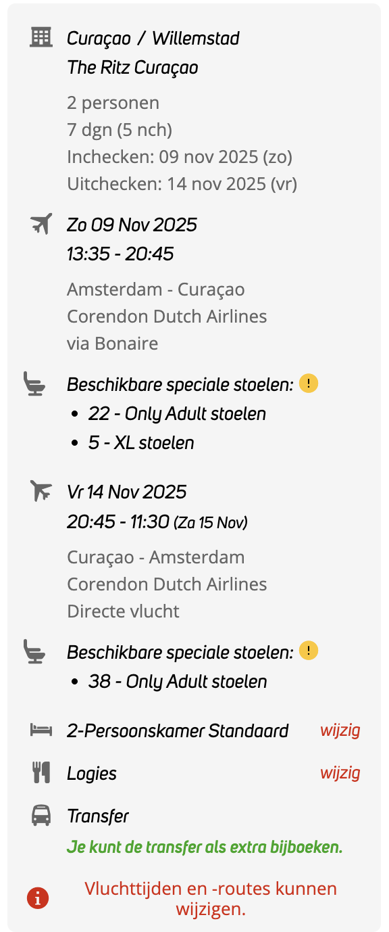Select the bus icon for Transfer

click(x=42, y=816)
